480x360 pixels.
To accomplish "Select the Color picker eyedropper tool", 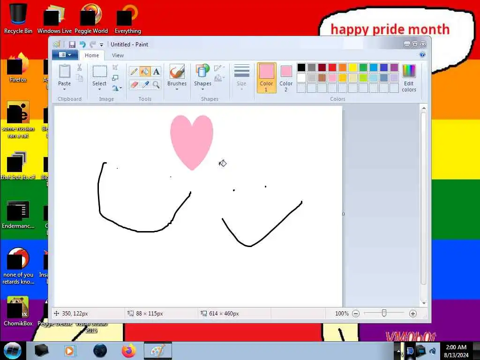I will (145, 84).
